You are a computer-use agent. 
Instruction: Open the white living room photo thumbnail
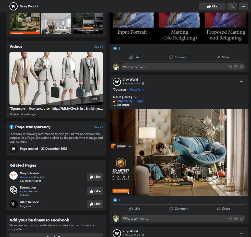(x=56, y=23)
